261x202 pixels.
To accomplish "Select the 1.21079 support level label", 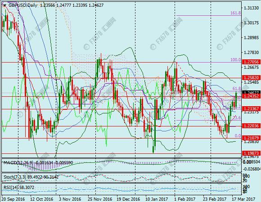I will tap(251, 138).
